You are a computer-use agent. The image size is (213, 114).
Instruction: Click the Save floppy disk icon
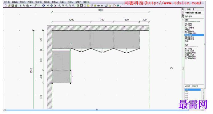(13, 6)
